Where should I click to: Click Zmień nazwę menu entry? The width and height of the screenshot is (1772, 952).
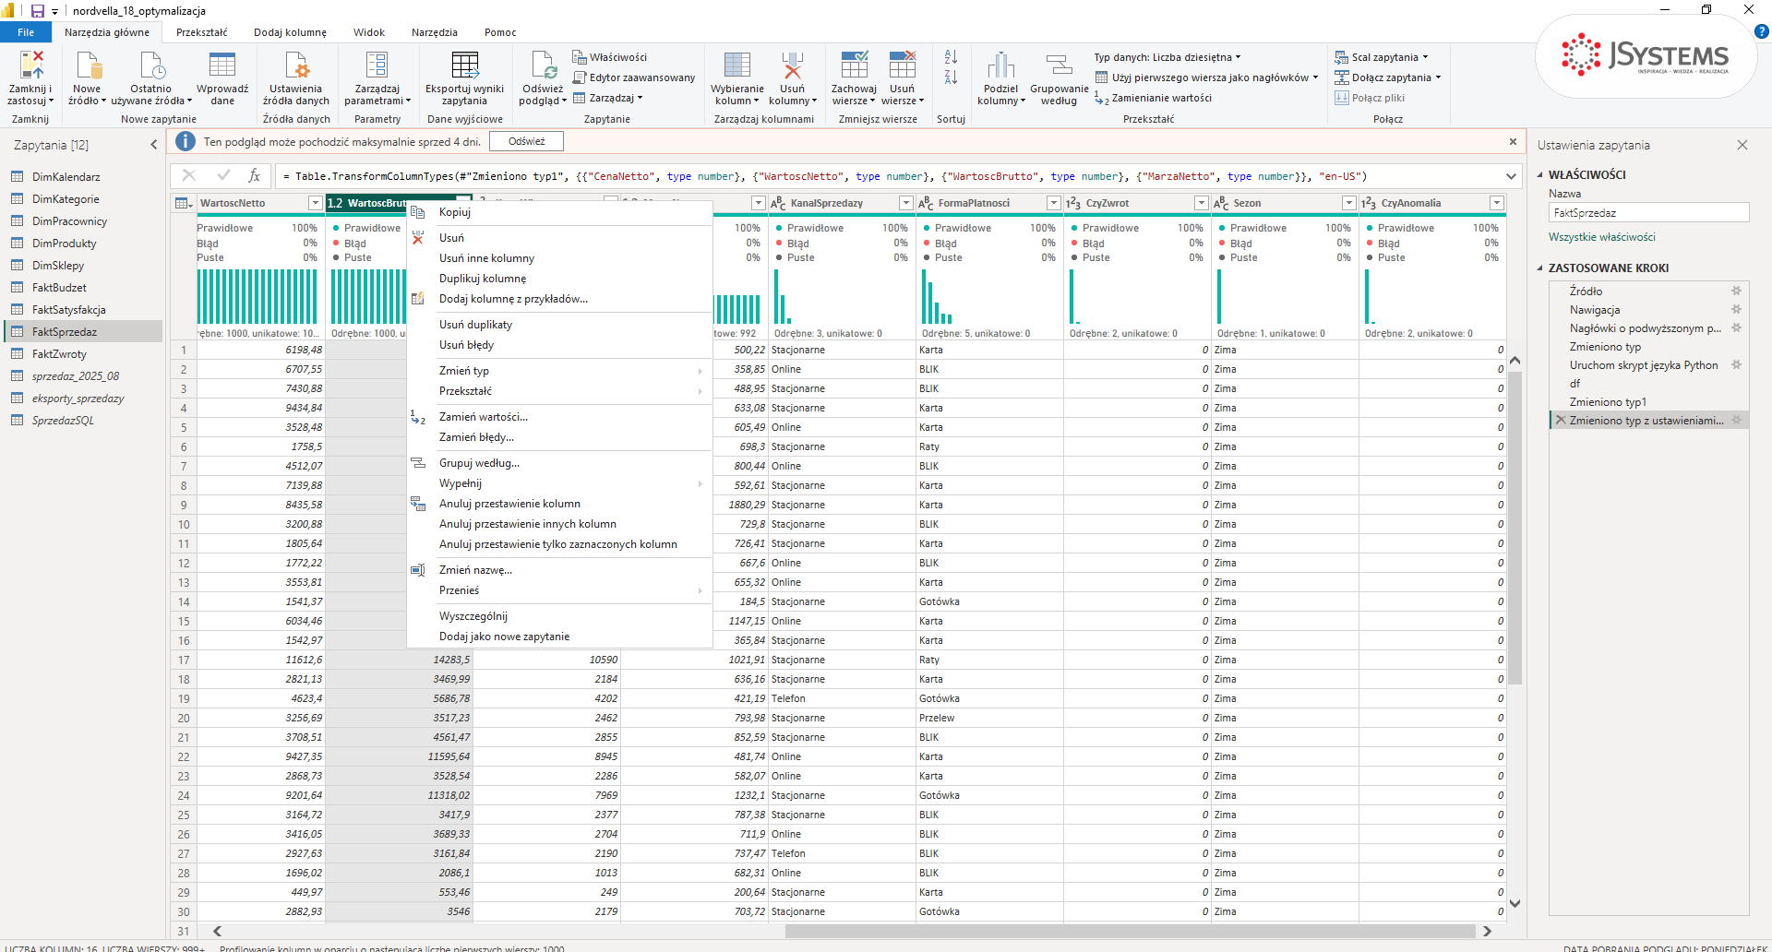(x=559, y=570)
